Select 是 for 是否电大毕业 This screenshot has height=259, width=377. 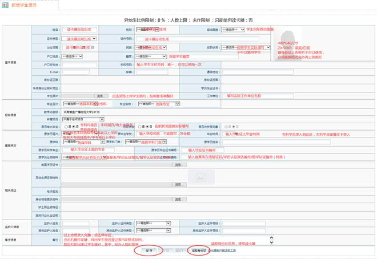click(67, 127)
